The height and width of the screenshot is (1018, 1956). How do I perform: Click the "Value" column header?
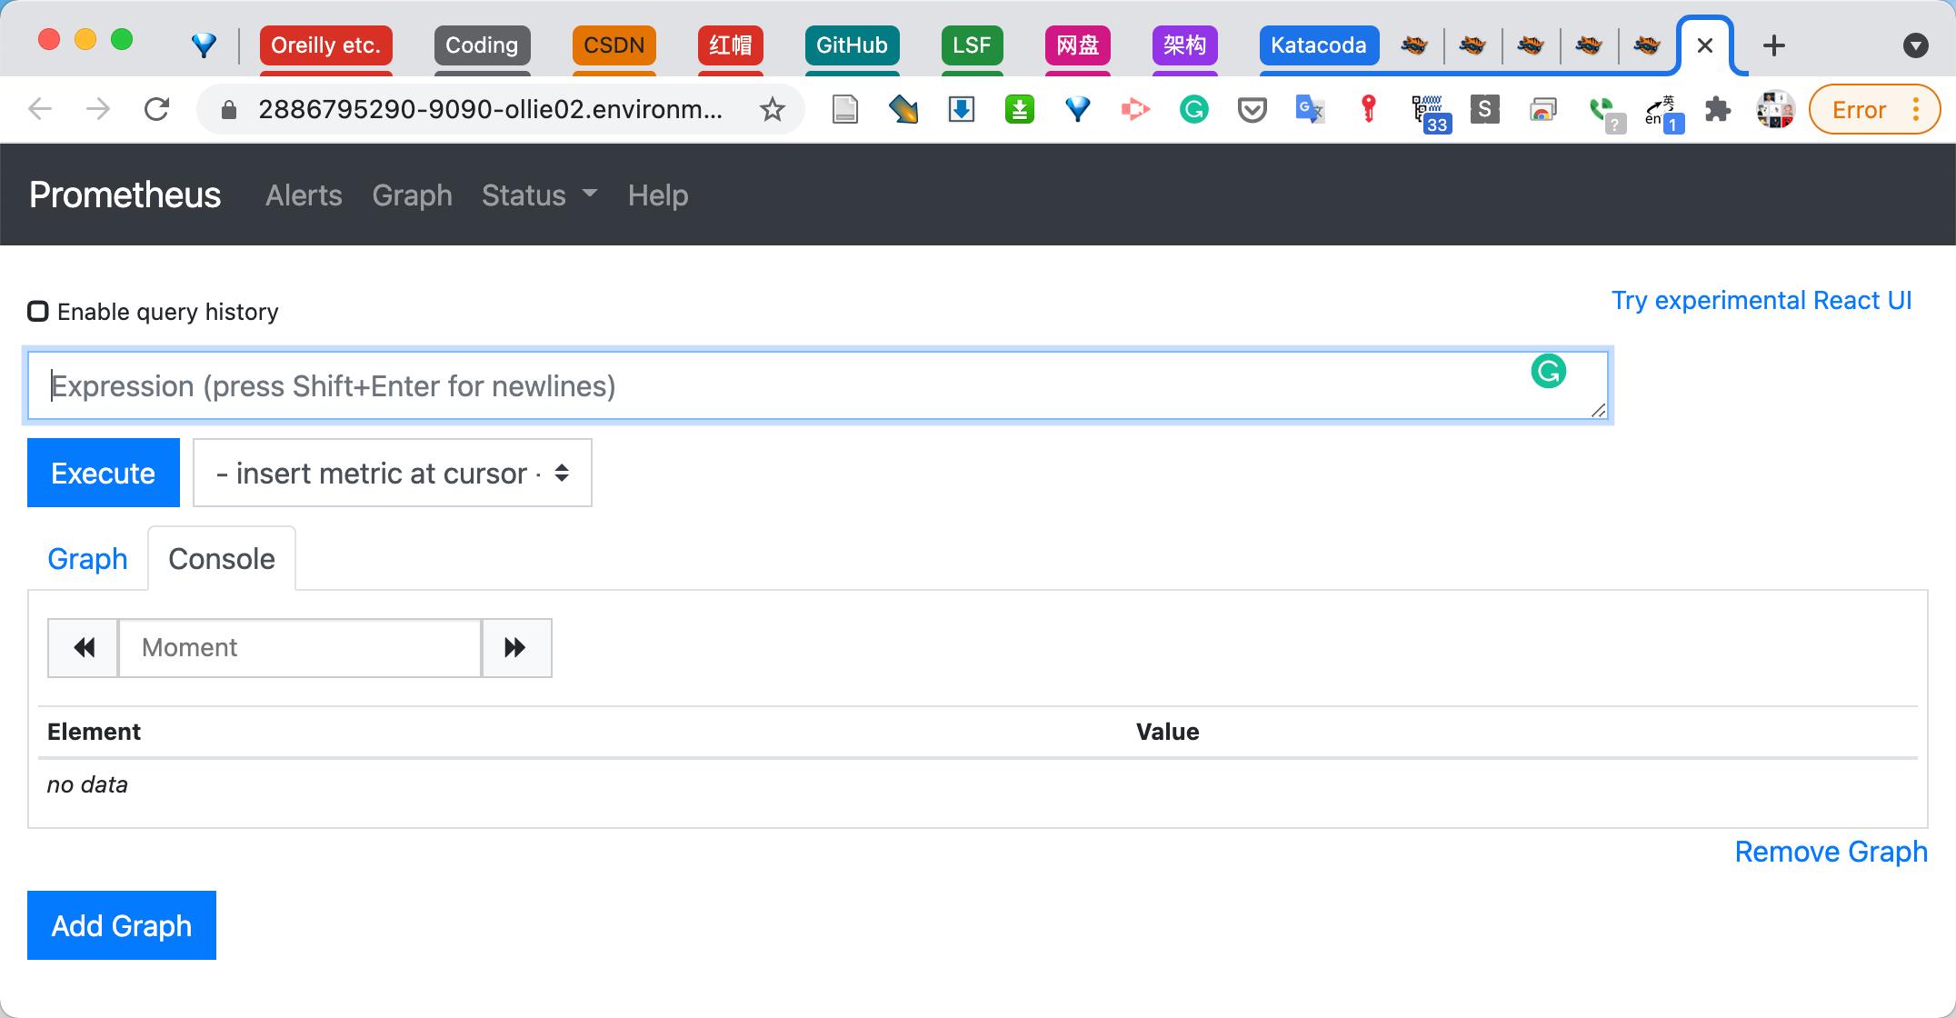point(1167,732)
